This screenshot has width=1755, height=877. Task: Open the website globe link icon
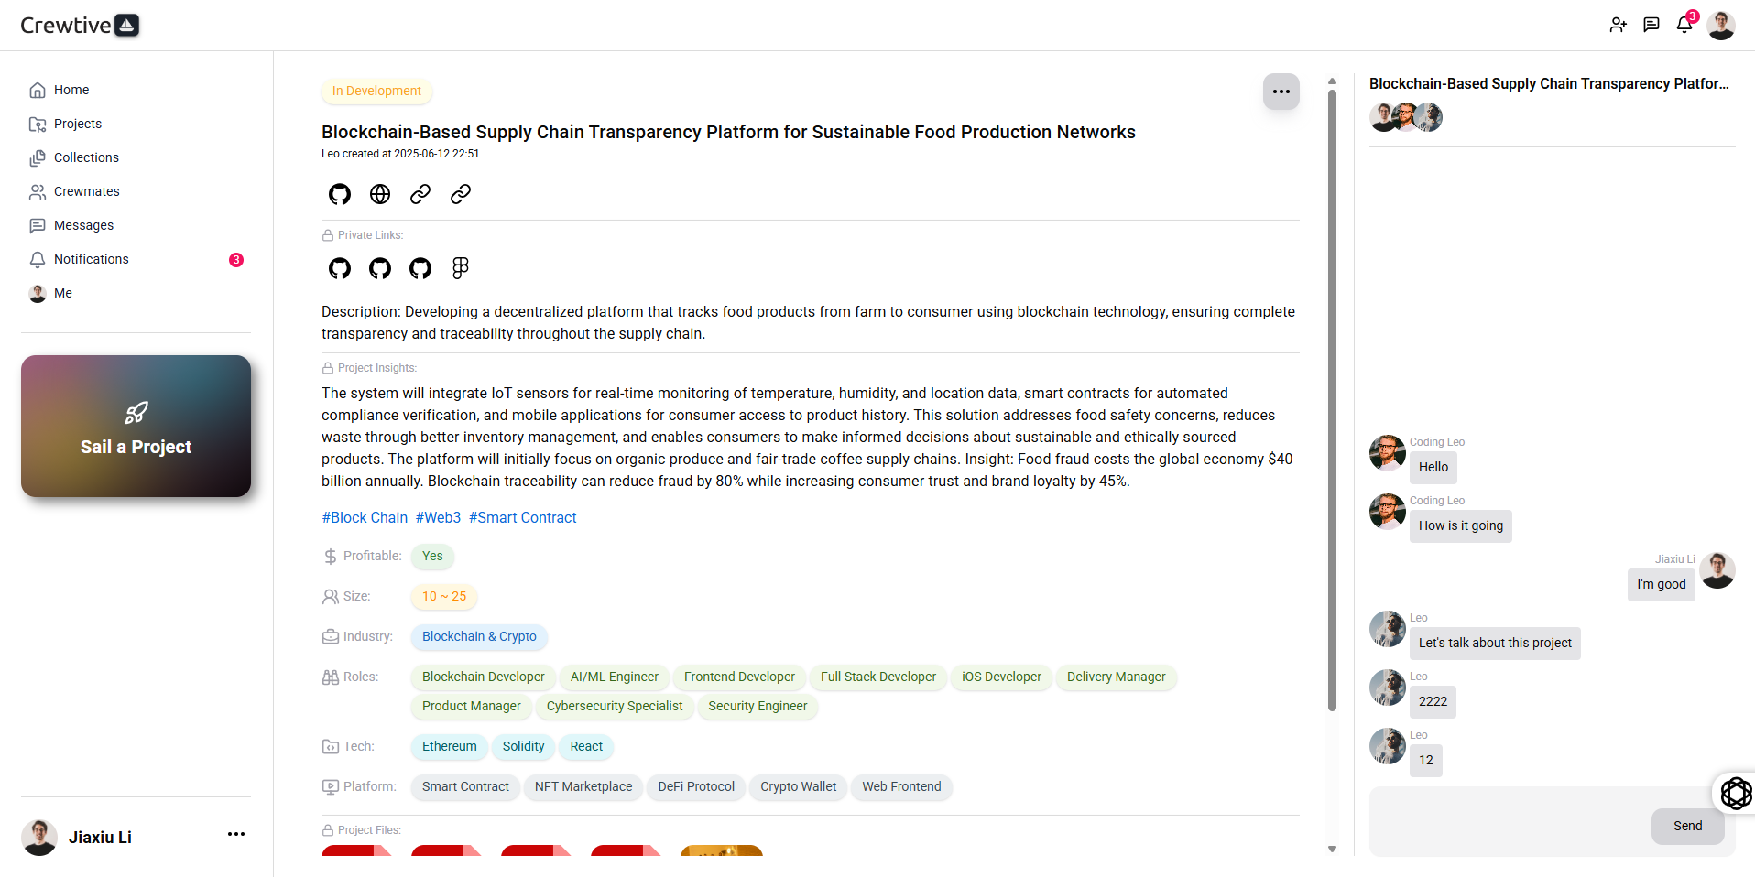pos(380,194)
